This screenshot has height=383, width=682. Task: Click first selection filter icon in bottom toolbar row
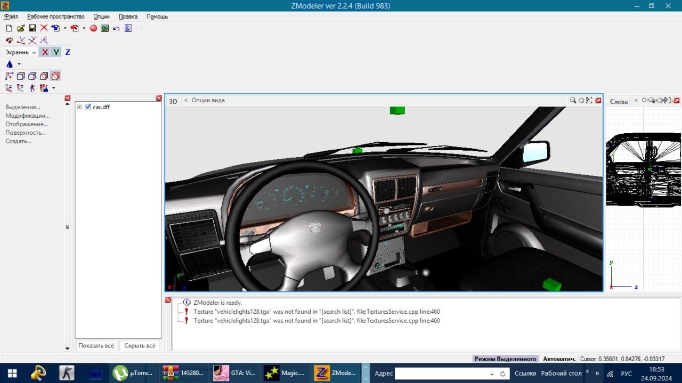[9, 88]
